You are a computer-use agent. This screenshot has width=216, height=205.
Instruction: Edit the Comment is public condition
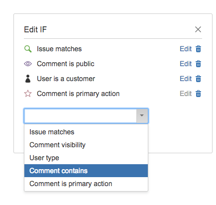[x=186, y=64]
